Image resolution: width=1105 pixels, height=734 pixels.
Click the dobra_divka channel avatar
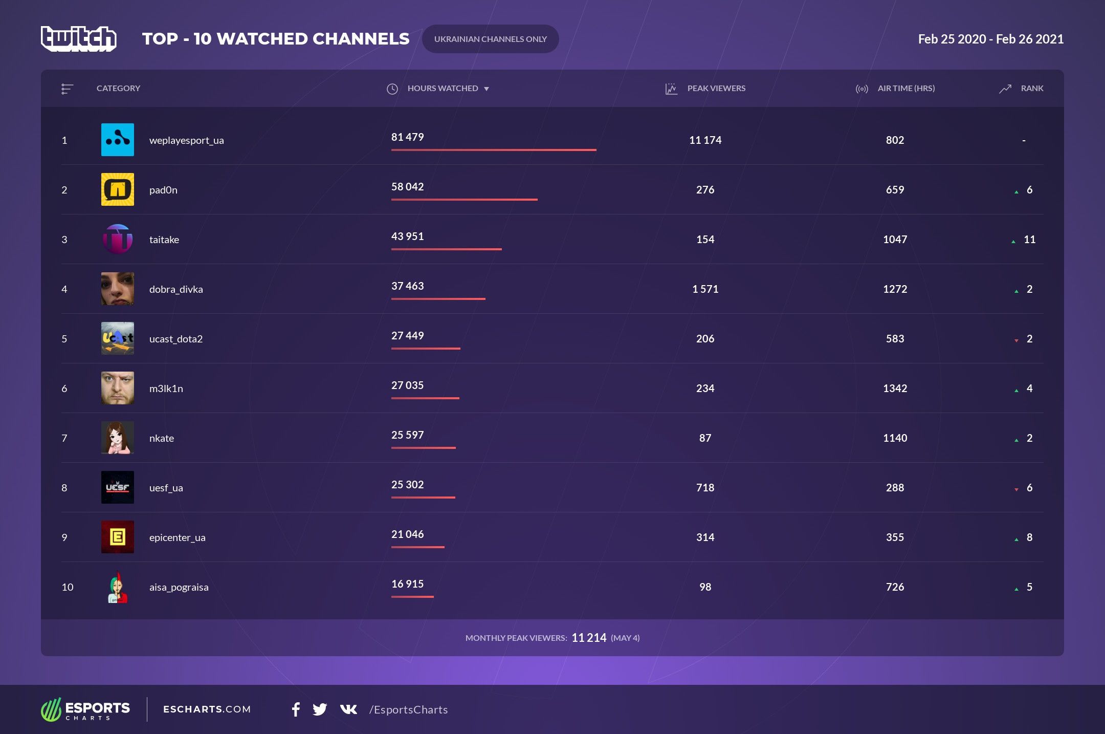118,289
